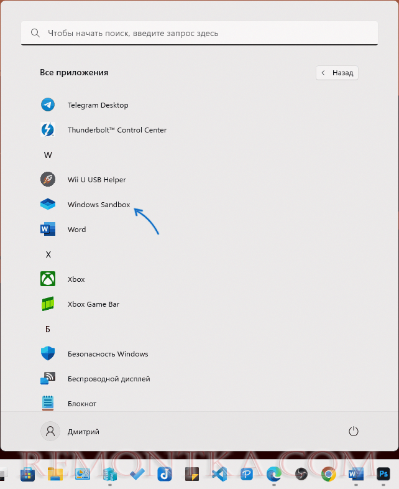
Task: Open File Explorer on the taskbar
Action: 55,474
